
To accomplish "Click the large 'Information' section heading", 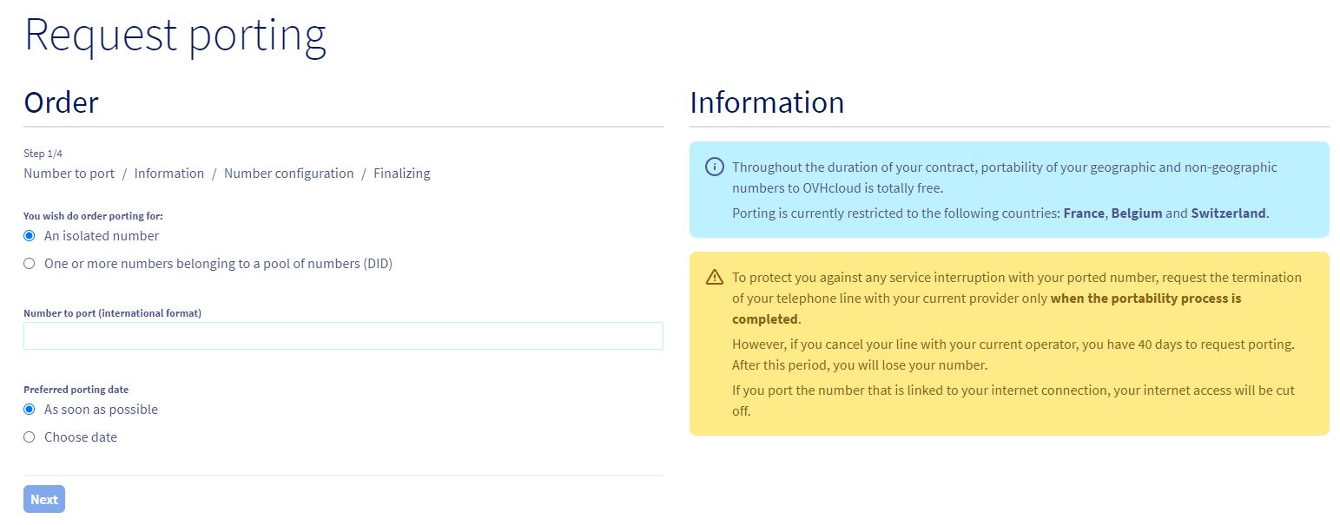I will click(x=767, y=102).
